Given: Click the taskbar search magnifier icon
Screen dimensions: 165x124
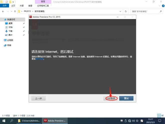Looking at the screenshot, I should (12, 120).
